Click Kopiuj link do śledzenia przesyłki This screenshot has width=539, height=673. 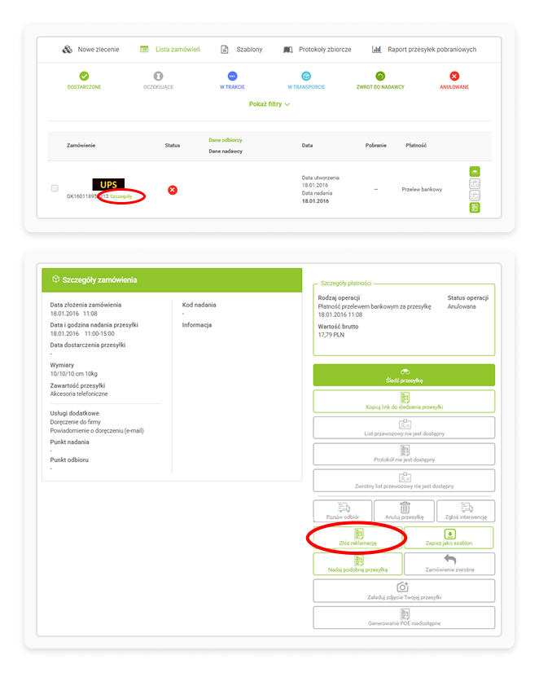[x=404, y=402]
